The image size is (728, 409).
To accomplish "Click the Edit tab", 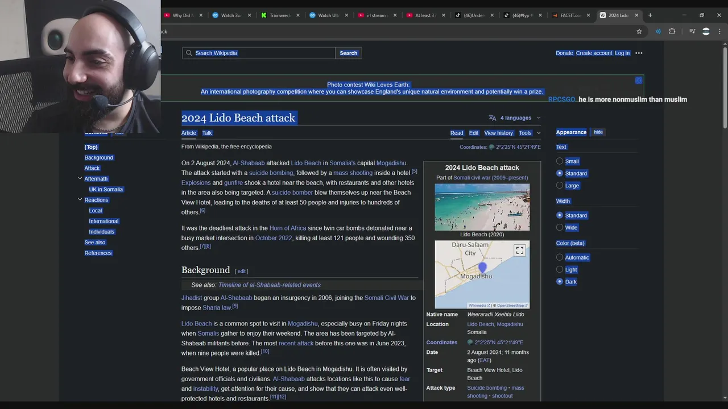I will tap(474, 133).
